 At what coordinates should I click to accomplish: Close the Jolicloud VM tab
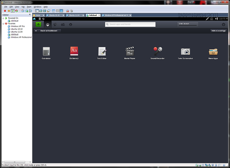click(99, 15)
